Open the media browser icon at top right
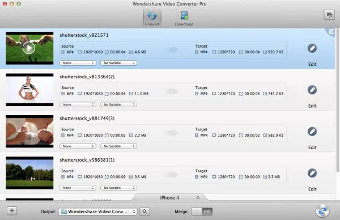 click(329, 15)
